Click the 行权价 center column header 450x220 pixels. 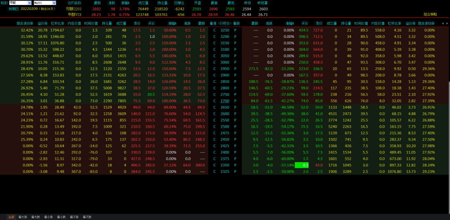225,24
